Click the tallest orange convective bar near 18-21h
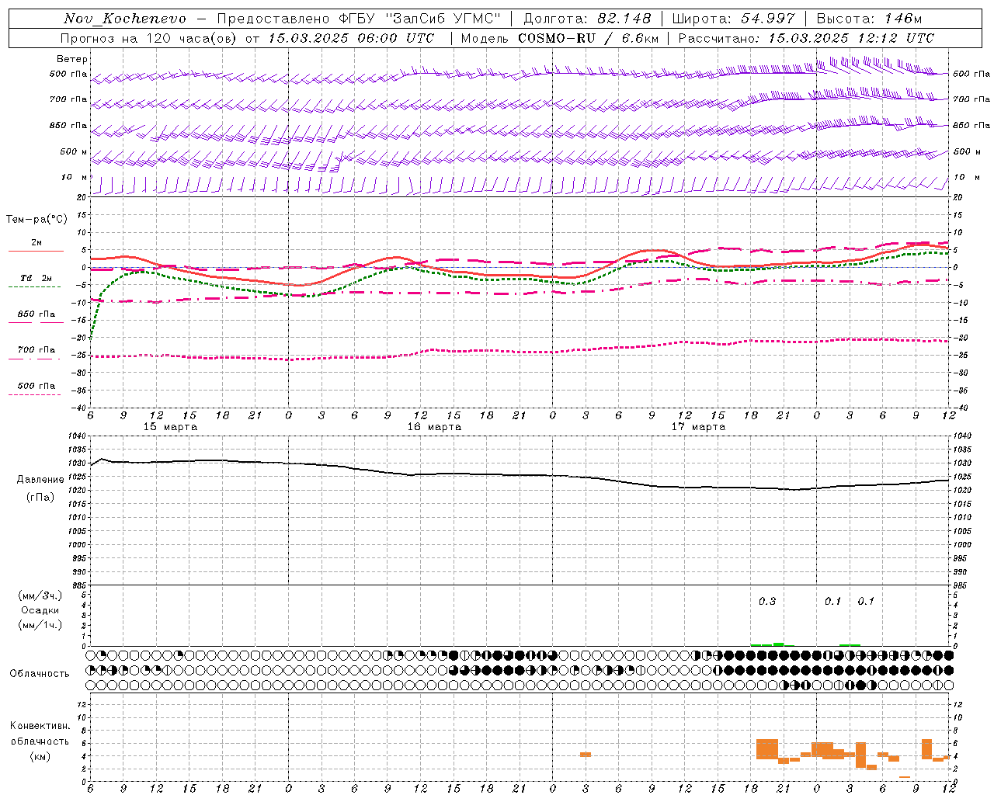The width and height of the screenshot is (994, 795). pyautogui.click(x=767, y=749)
